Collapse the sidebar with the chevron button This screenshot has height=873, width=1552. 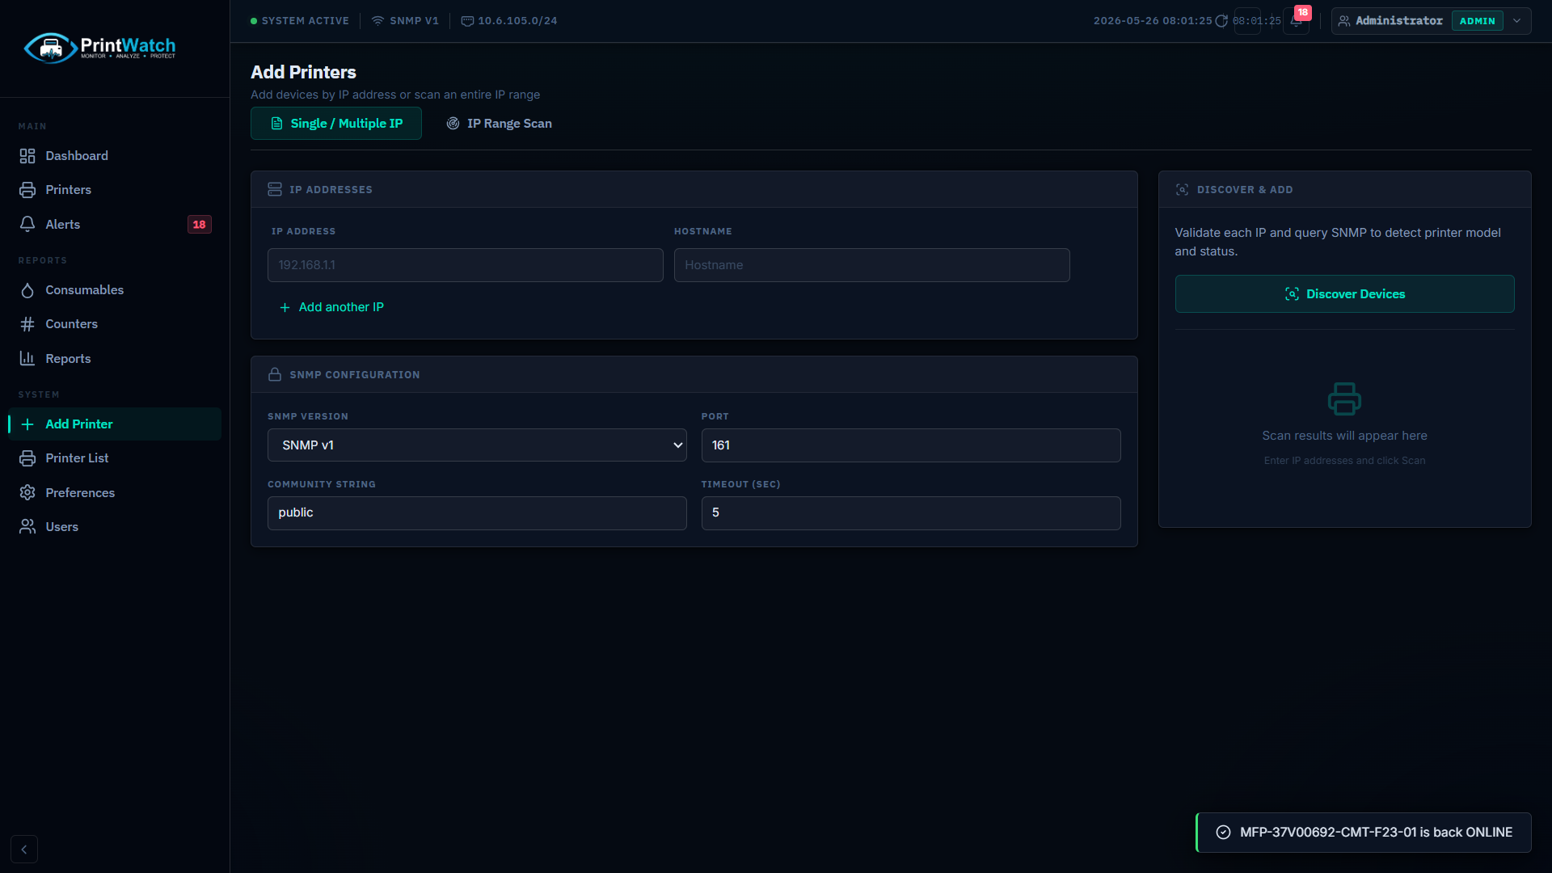pos(24,850)
